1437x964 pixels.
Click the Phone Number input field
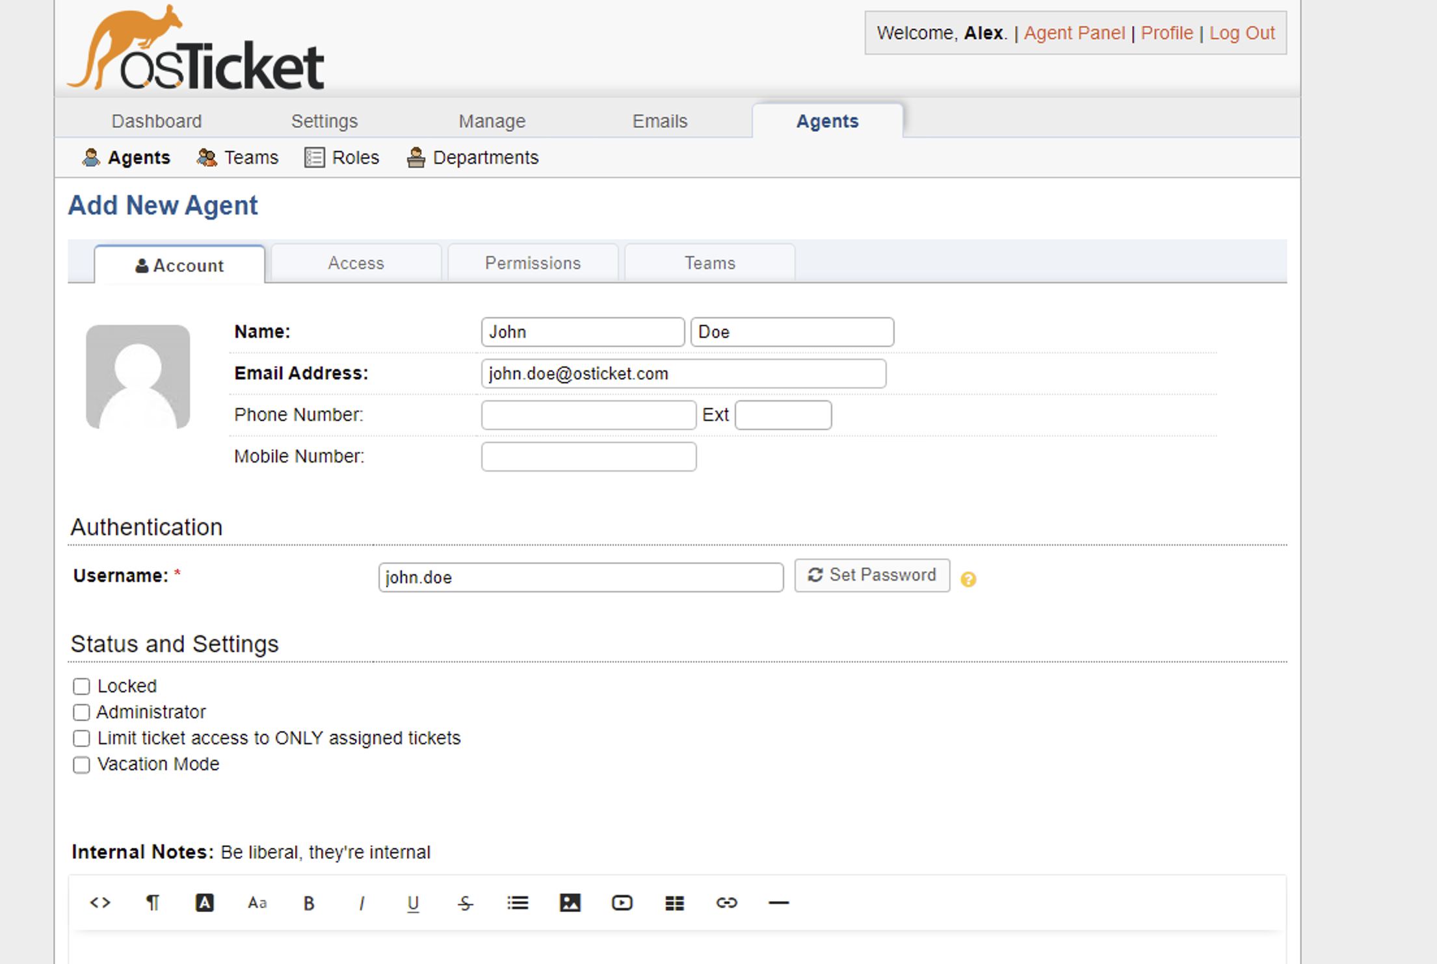tap(588, 414)
